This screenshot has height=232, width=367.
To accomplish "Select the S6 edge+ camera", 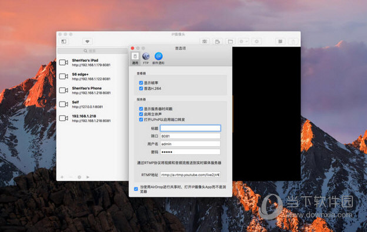I will (92, 76).
